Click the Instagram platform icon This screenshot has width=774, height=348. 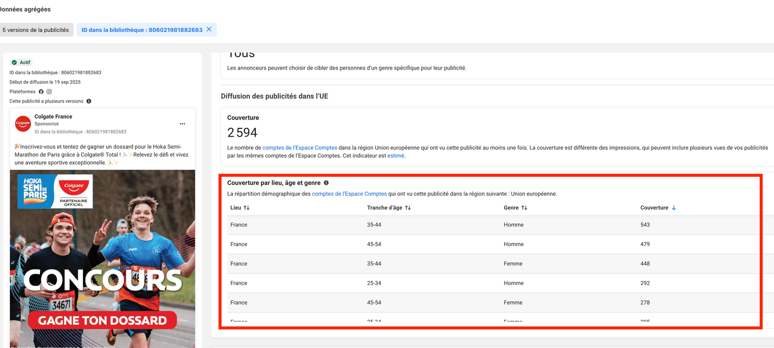pyautogui.click(x=49, y=92)
